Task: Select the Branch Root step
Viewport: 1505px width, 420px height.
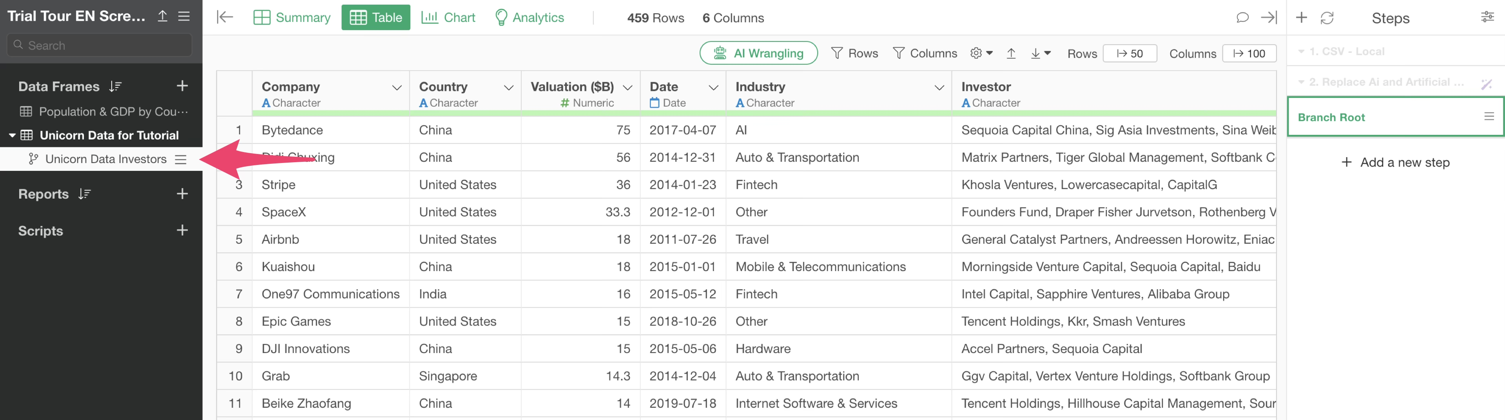Action: 1395,117
